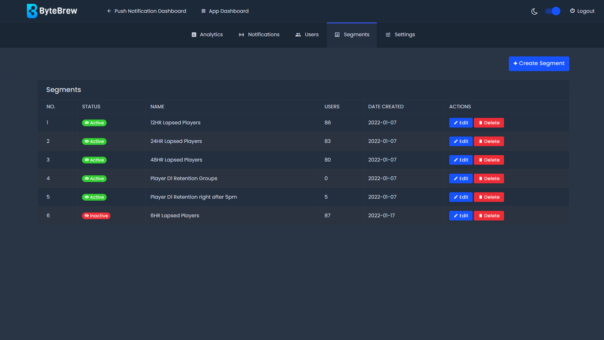Click the ACTIONS column header
604x340 pixels.
coord(460,107)
